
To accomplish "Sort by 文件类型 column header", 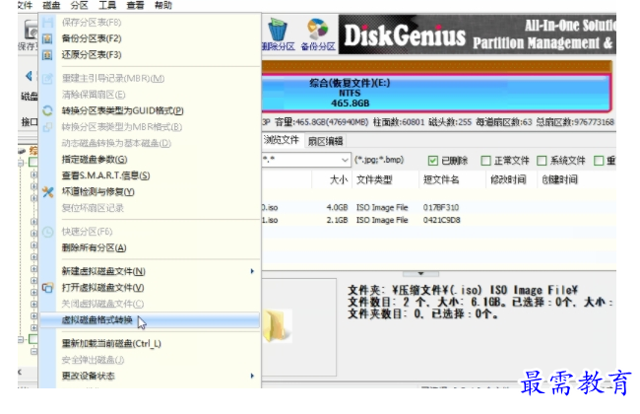I will [x=374, y=179].
